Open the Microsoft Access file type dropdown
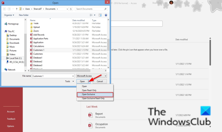Image resolution: width=222 pixels, height=132 pixels. [106, 76]
